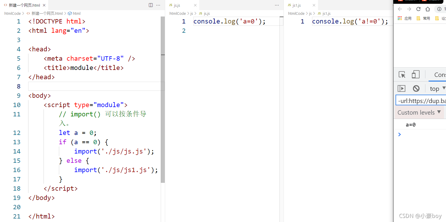The height and width of the screenshot is (222, 446).
Task: Open the more actions menu of first editor
Action: pos(158,5)
